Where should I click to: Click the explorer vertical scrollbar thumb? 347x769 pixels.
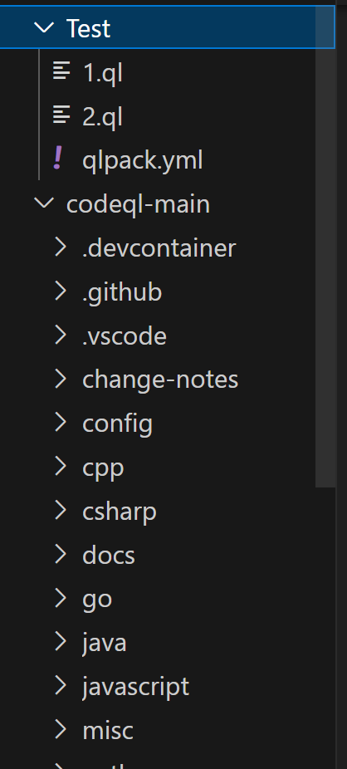[x=325, y=246]
